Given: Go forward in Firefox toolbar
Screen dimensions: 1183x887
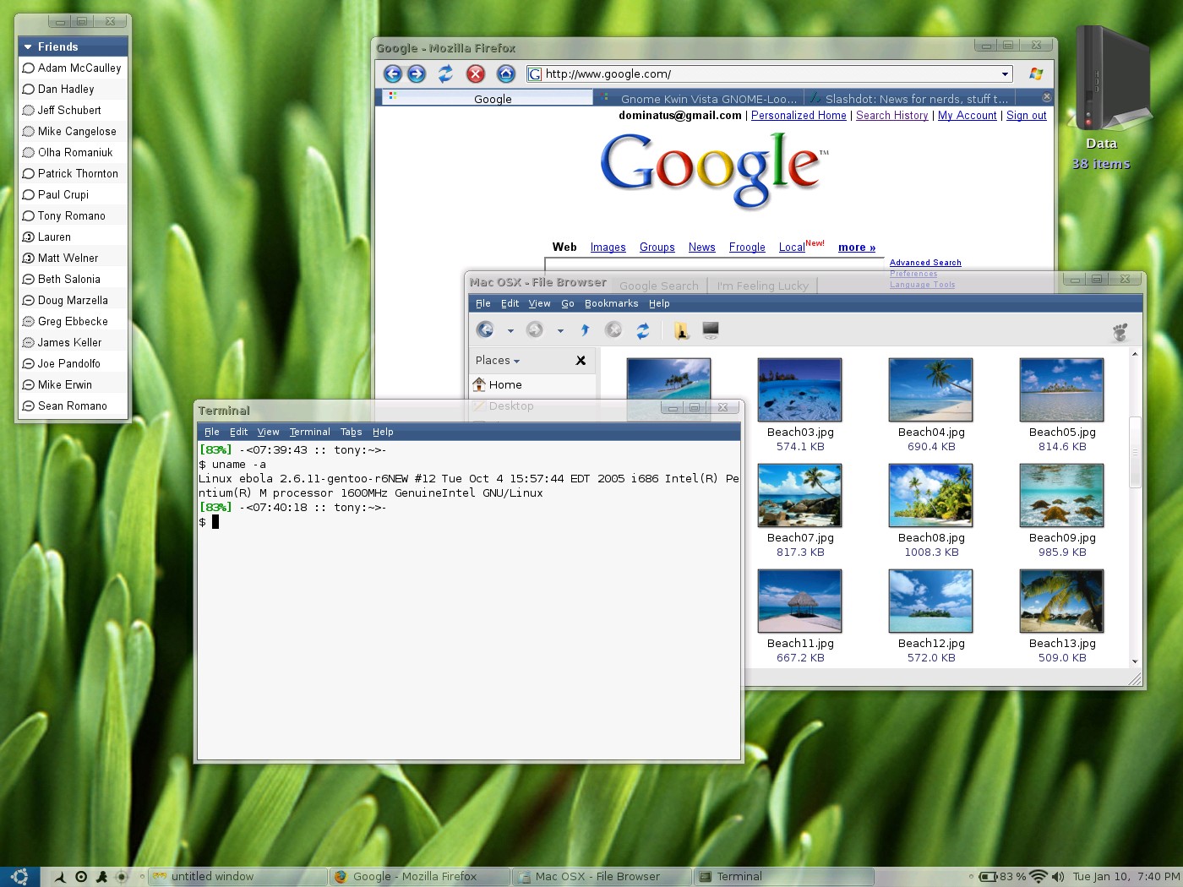Looking at the screenshot, I should point(417,73).
